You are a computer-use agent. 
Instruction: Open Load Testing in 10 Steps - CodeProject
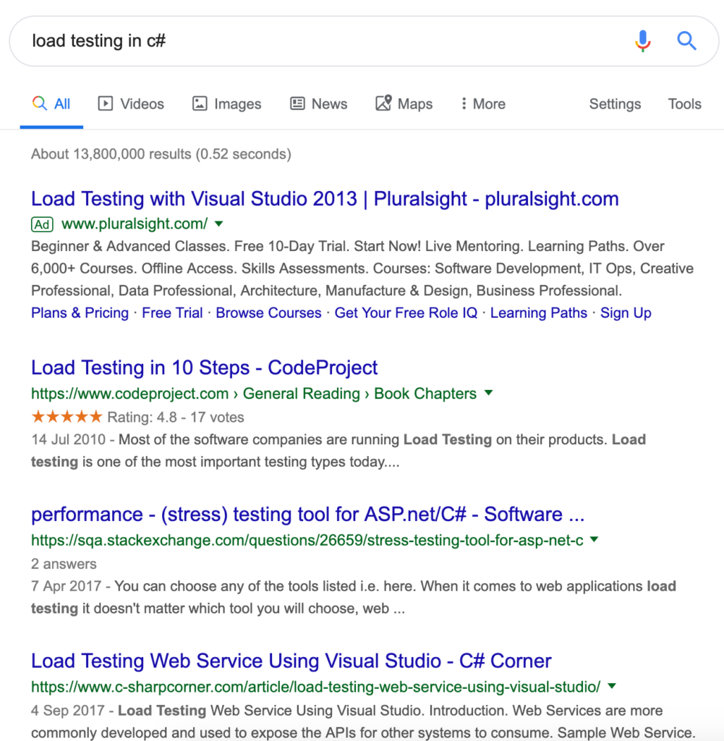(x=205, y=368)
